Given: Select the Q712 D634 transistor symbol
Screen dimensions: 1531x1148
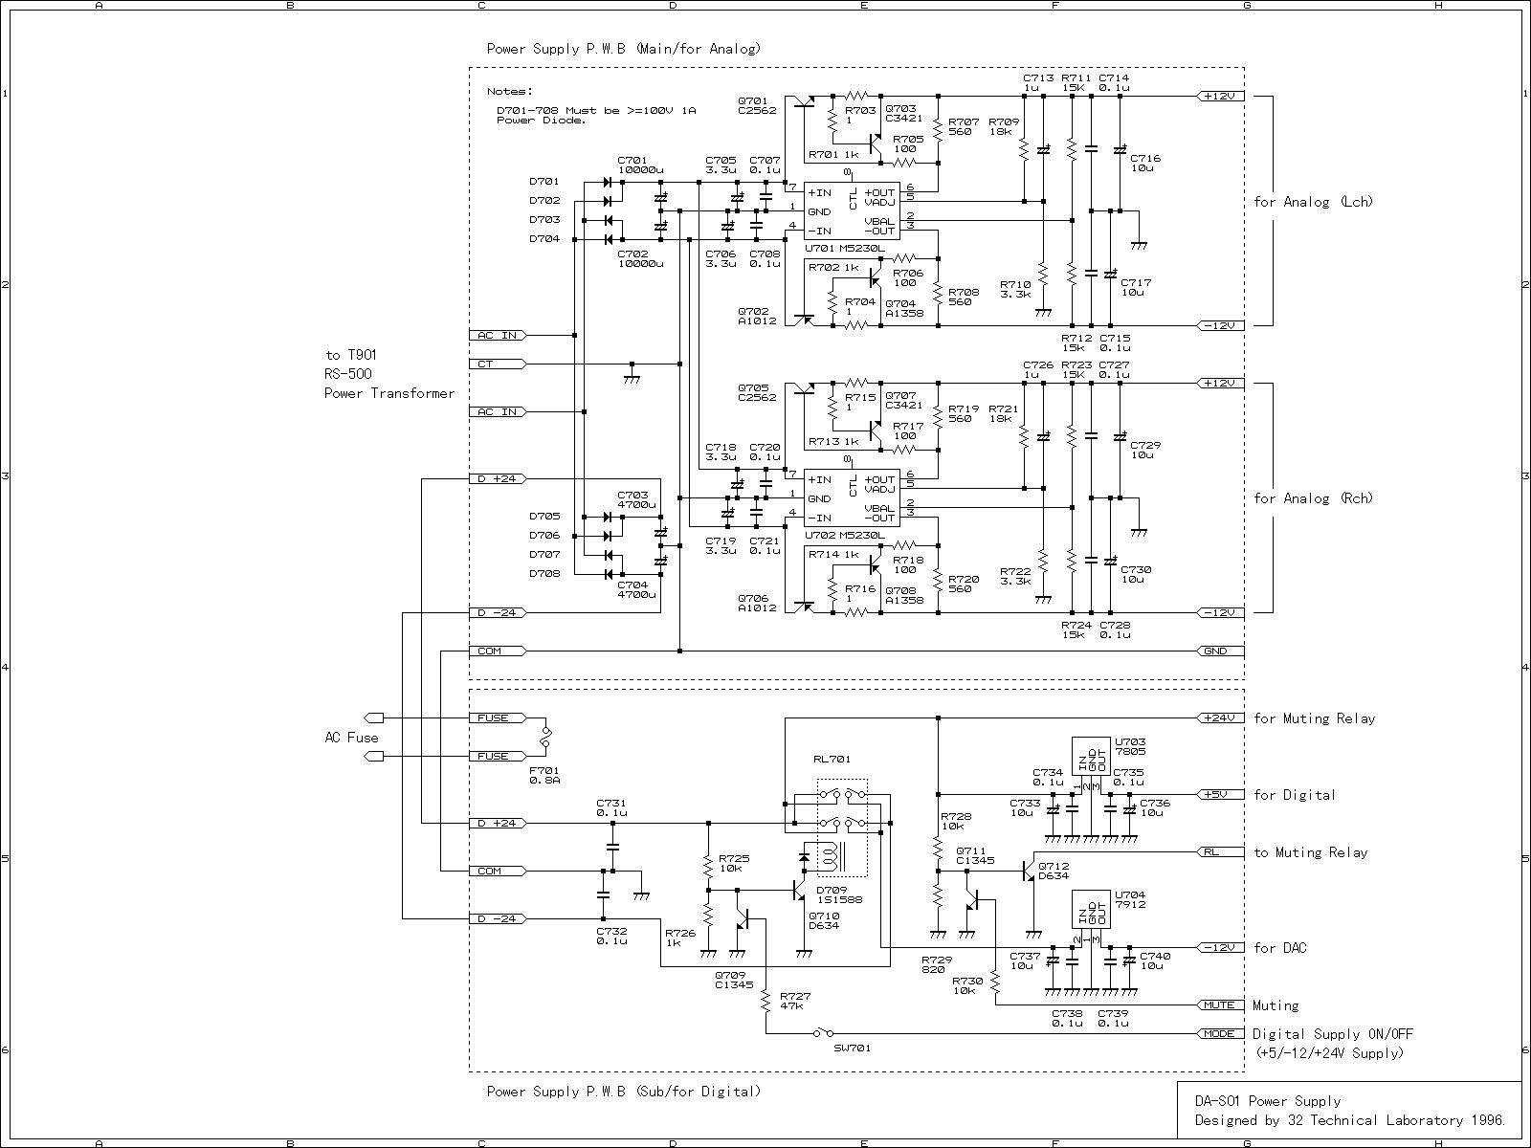Looking at the screenshot, I should [x=1028, y=871].
